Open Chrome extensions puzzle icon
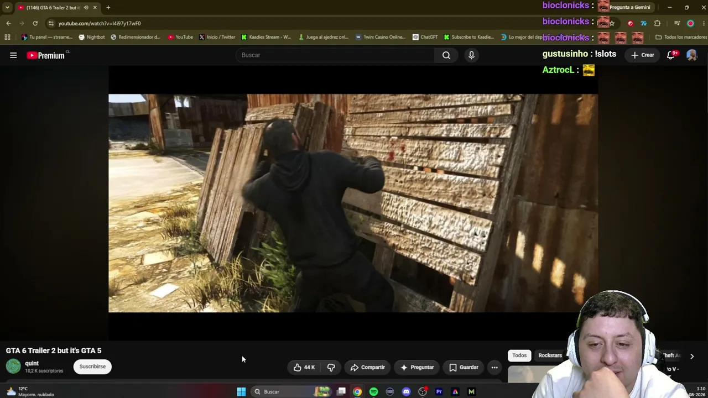Image resolution: width=708 pixels, height=398 pixels. point(657,23)
